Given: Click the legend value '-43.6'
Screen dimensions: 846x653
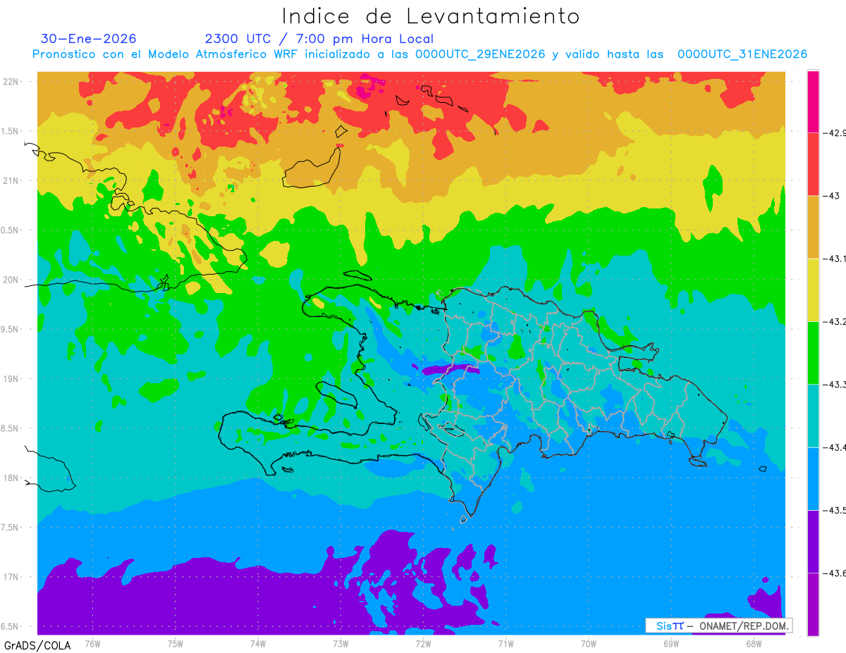Looking at the screenshot, I should click(x=833, y=573).
